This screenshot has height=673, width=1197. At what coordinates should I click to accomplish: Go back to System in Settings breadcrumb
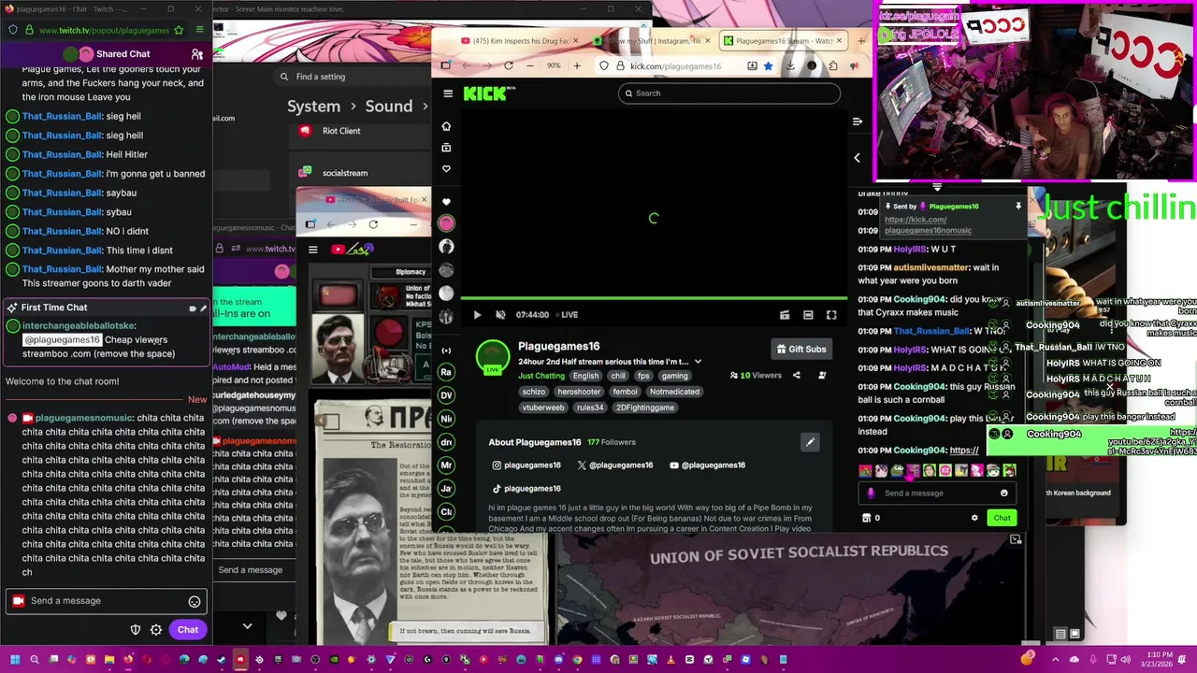point(313,107)
